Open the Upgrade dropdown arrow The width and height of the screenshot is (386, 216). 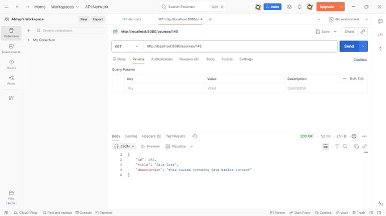click(x=341, y=7)
